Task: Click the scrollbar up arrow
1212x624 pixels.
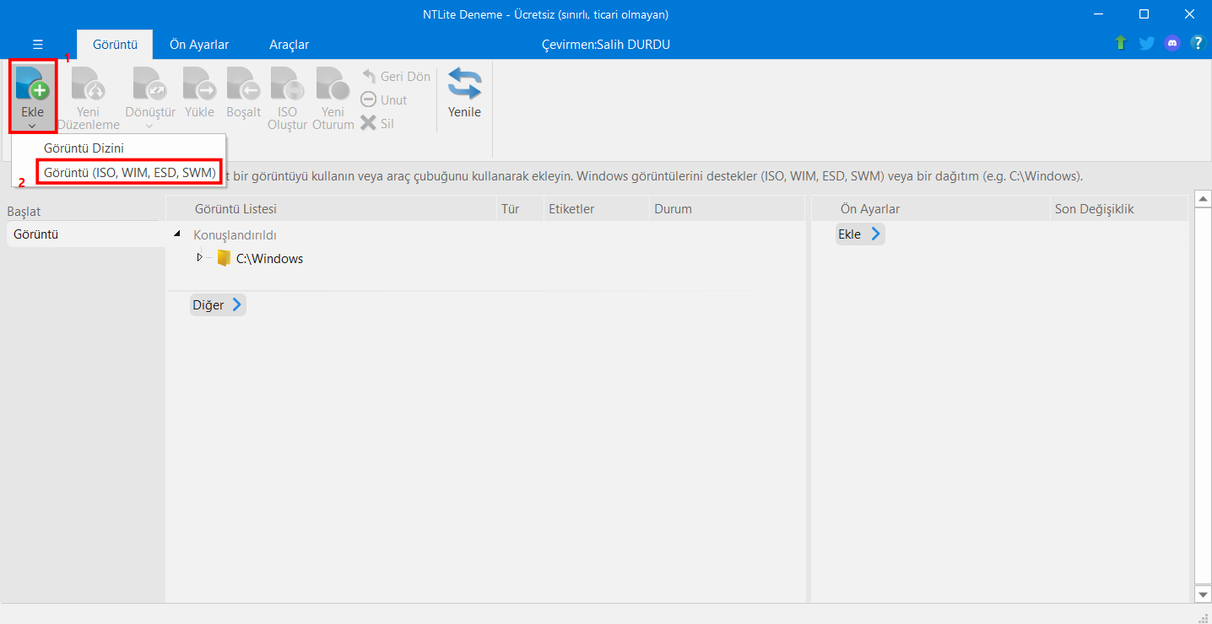Action: 1204,199
